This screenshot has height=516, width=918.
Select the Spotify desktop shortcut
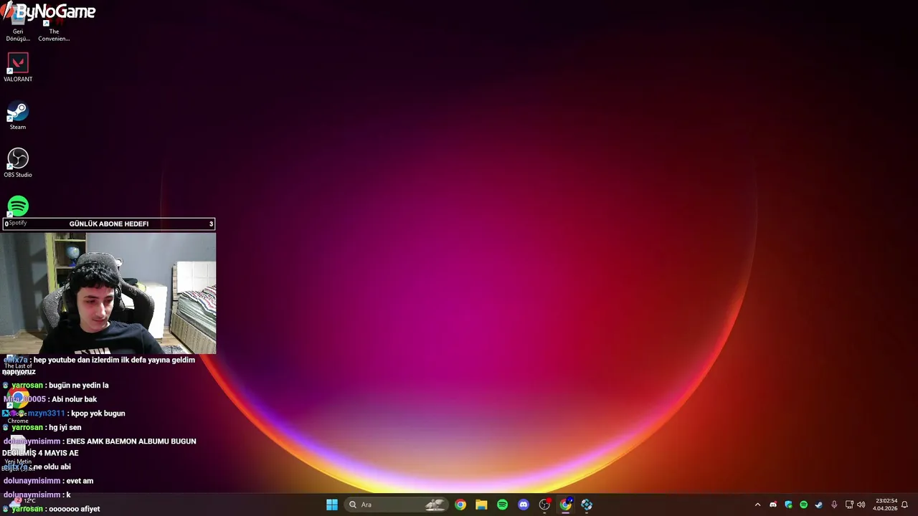[18, 210]
